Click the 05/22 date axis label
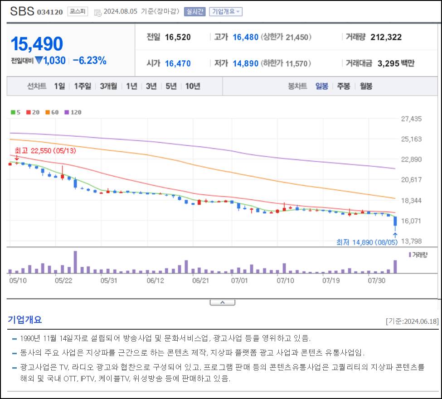The width and height of the screenshot is (442, 399). pyautogui.click(x=63, y=280)
